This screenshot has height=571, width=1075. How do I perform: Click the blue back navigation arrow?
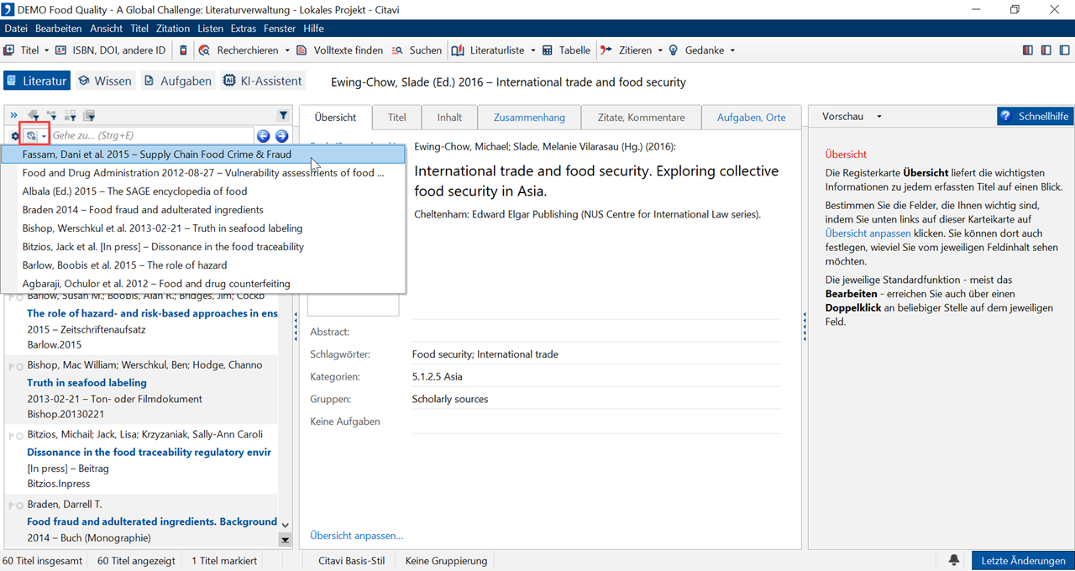[264, 136]
